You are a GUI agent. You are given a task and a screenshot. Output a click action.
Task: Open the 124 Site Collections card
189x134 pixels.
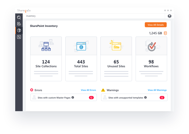coord(46,59)
